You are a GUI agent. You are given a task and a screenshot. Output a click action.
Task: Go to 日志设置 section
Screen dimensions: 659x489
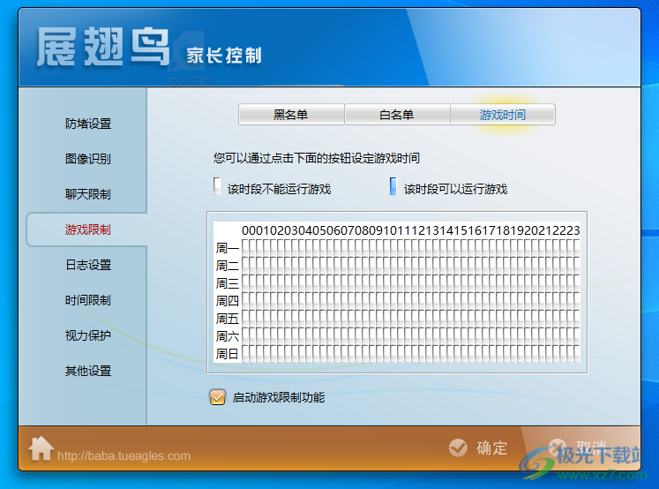(x=88, y=265)
